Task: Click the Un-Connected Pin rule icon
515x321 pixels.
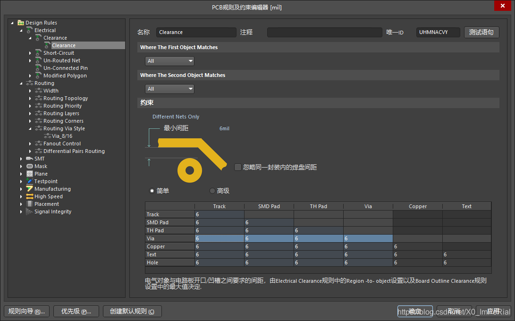Action: coord(38,68)
